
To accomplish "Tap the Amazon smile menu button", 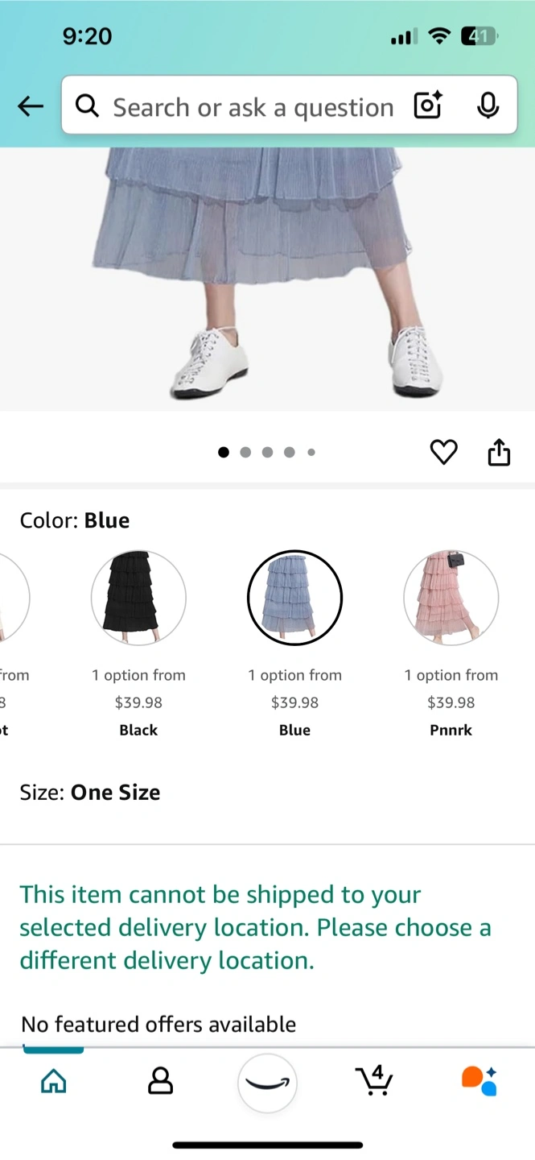I will pyautogui.click(x=267, y=1083).
